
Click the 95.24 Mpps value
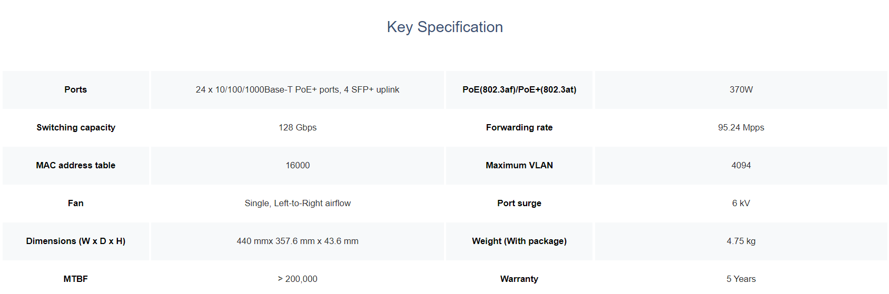pyautogui.click(x=741, y=128)
